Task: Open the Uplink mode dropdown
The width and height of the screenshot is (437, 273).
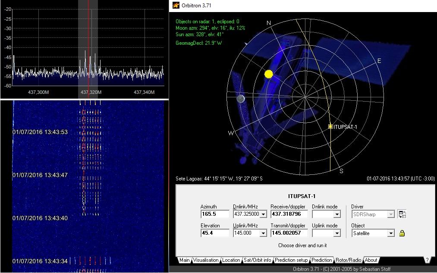Action: 337,233
